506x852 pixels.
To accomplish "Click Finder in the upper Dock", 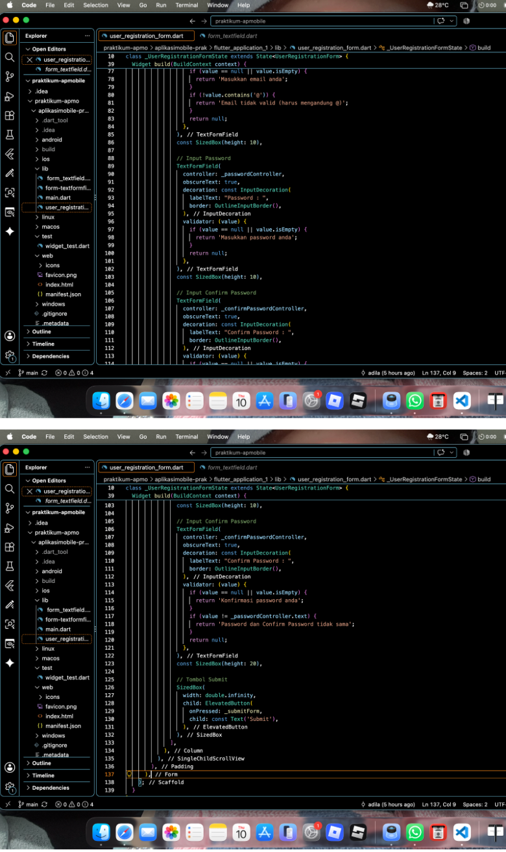I will (101, 401).
